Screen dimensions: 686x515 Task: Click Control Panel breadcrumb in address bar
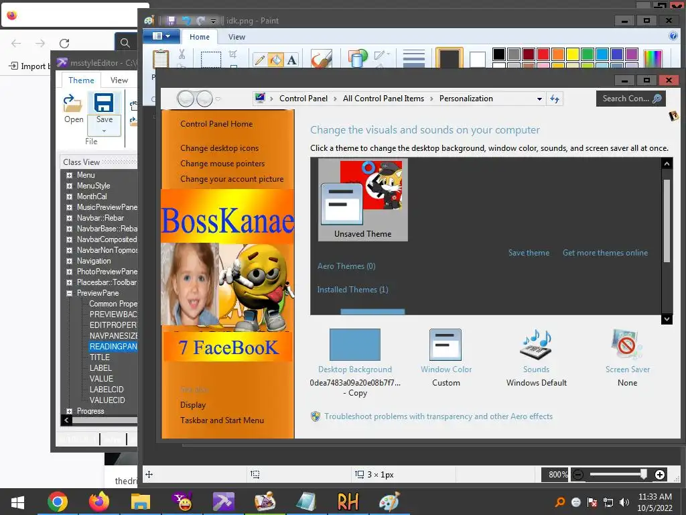(x=303, y=99)
